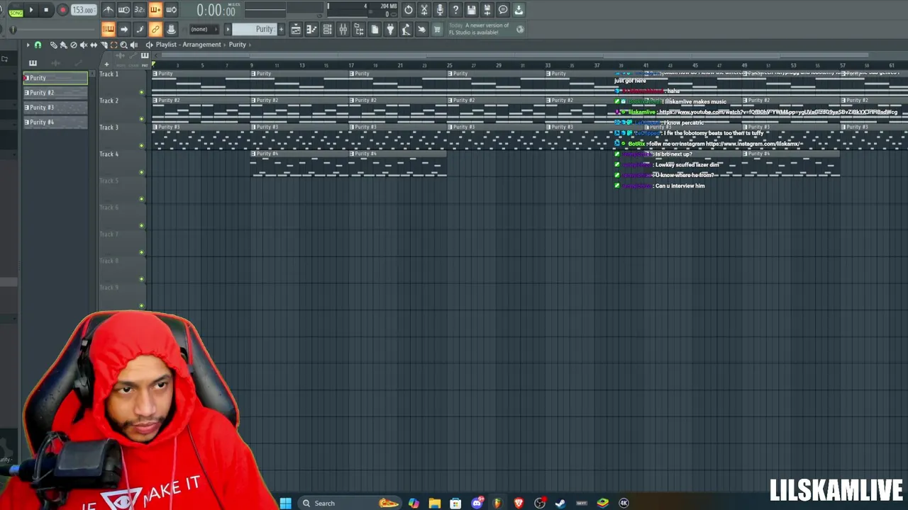Image resolution: width=908 pixels, height=510 pixels.
Task: Select the Playback speaker tool in playlist
Action: pyautogui.click(x=133, y=45)
